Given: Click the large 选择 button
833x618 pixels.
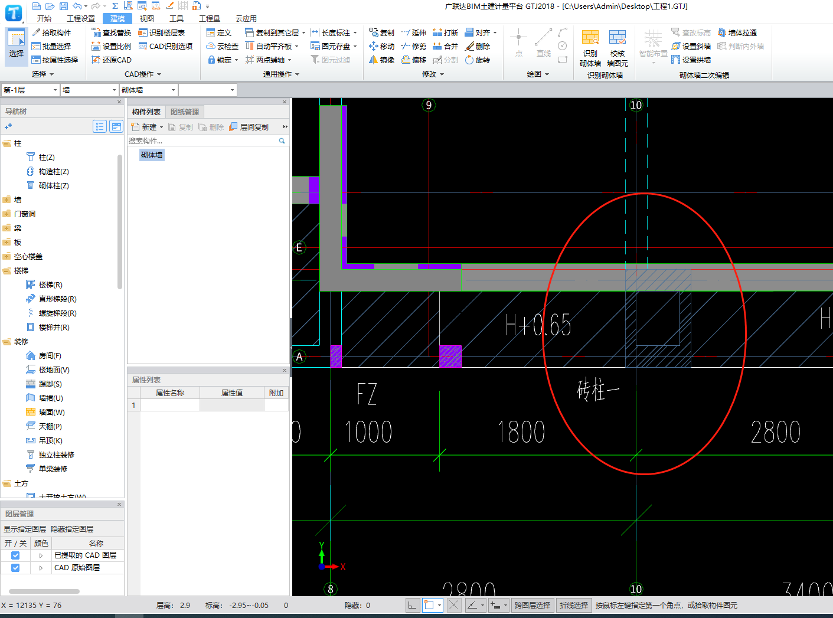Looking at the screenshot, I should (17, 45).
